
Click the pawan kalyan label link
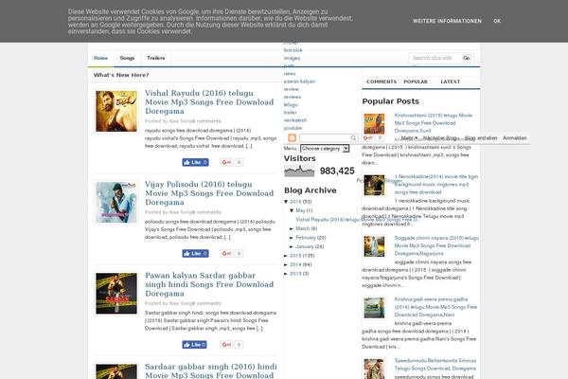[299, 81]
